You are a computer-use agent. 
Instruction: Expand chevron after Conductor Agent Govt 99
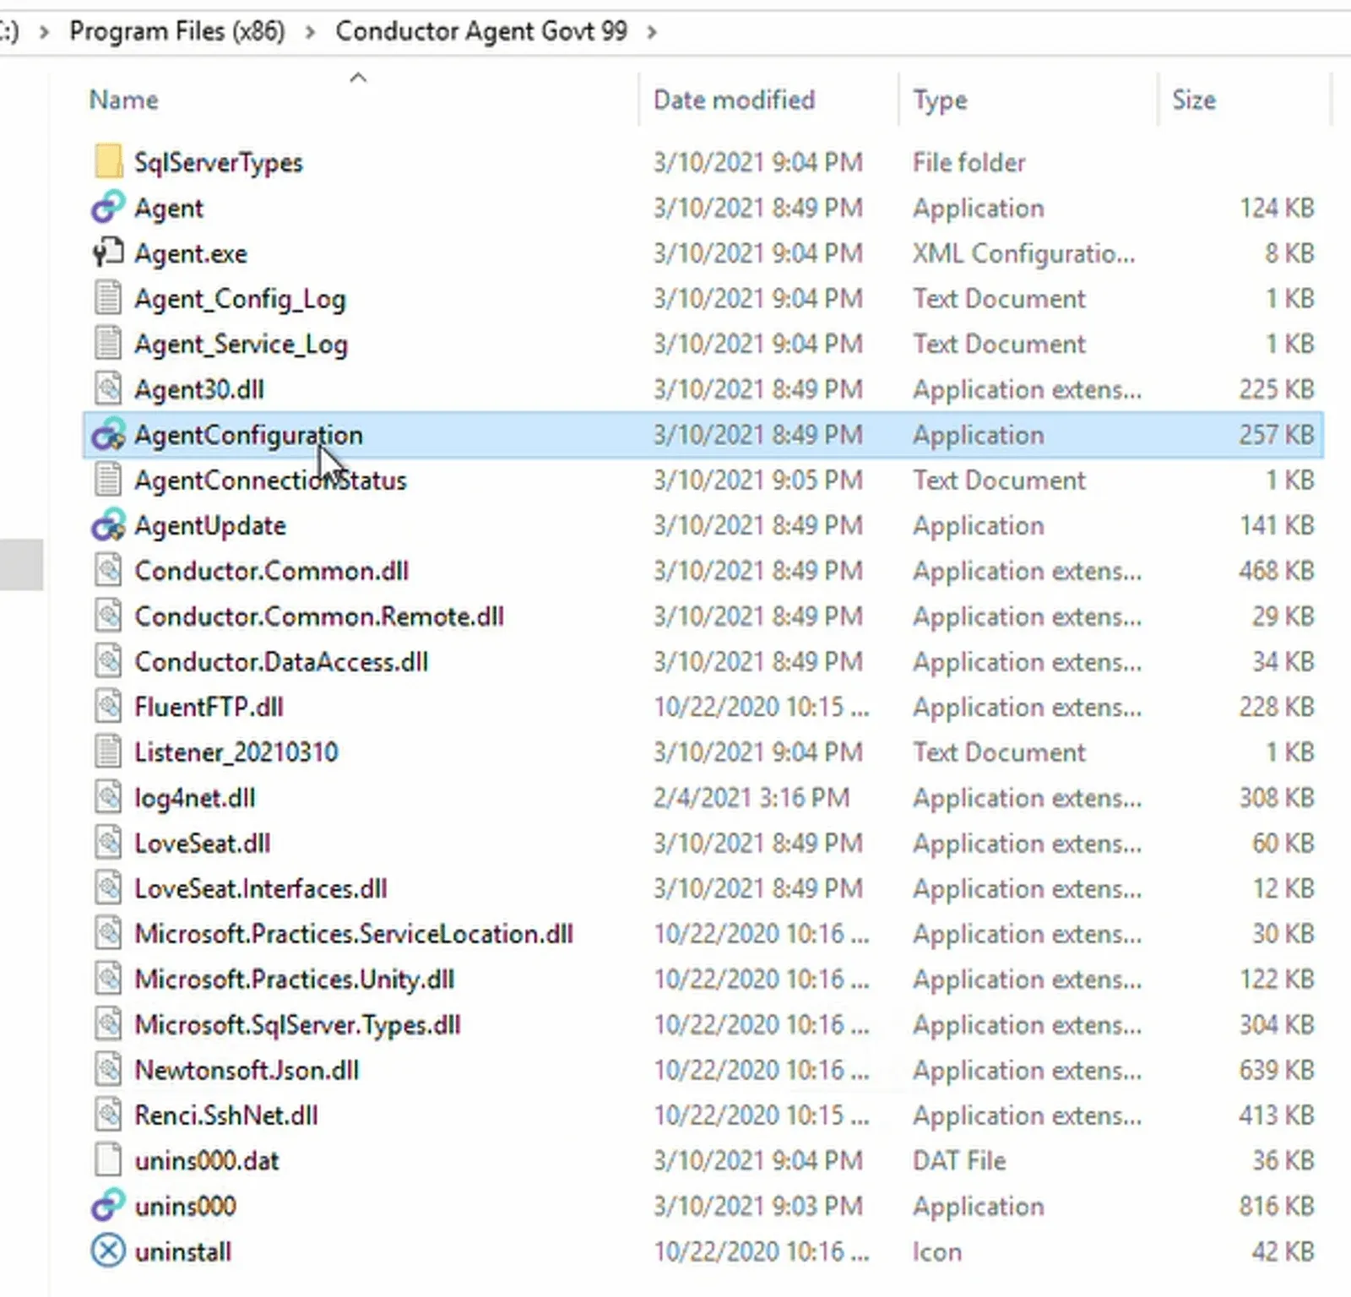(652, 32)
